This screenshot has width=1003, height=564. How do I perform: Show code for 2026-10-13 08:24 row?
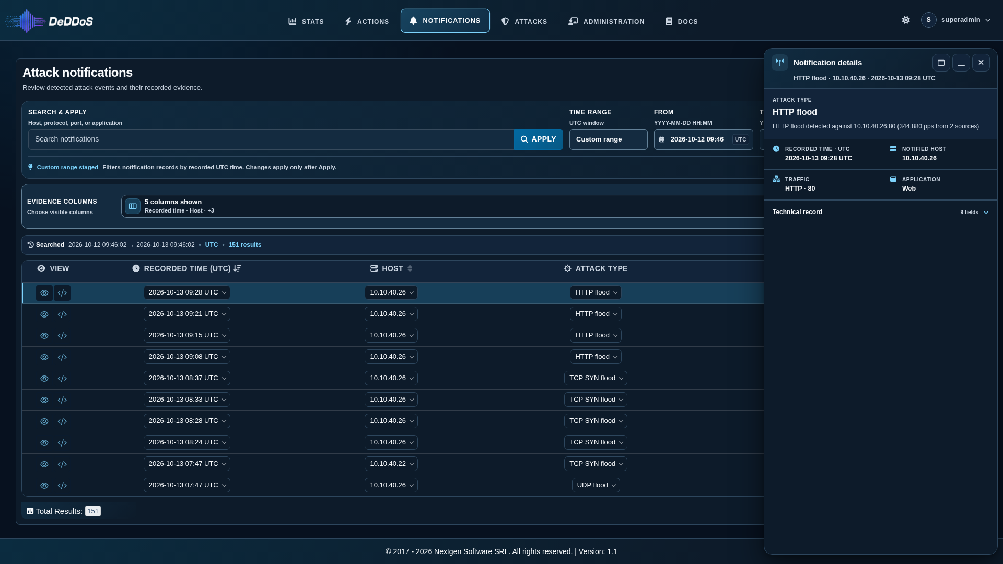point(62,443)
